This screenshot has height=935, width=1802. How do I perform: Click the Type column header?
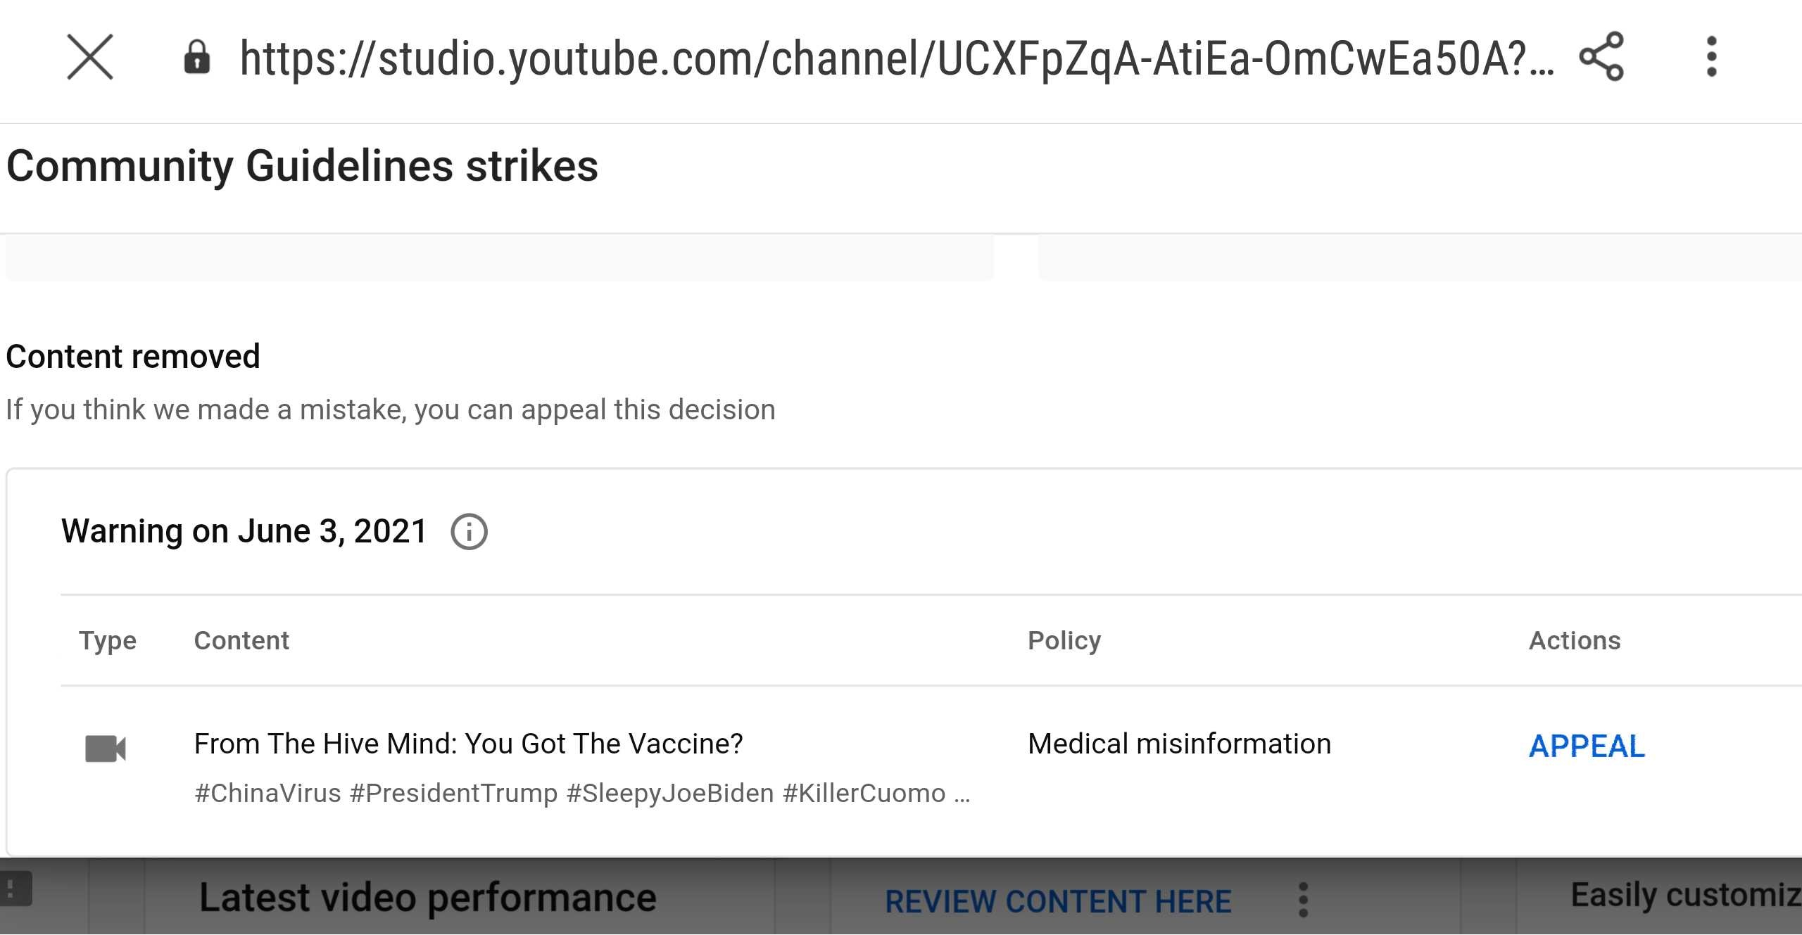108,641
